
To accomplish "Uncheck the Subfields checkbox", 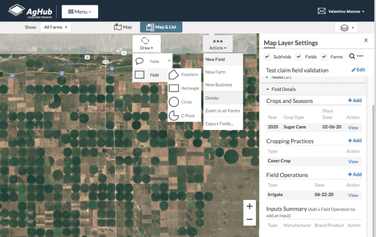I will pos(267,57).
